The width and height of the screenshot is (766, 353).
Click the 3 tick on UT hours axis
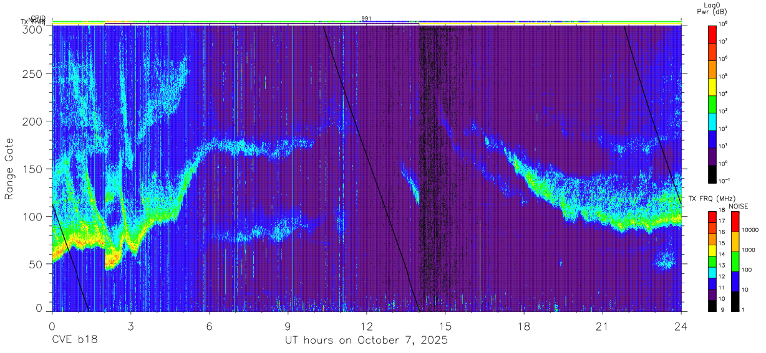(131, 326)
